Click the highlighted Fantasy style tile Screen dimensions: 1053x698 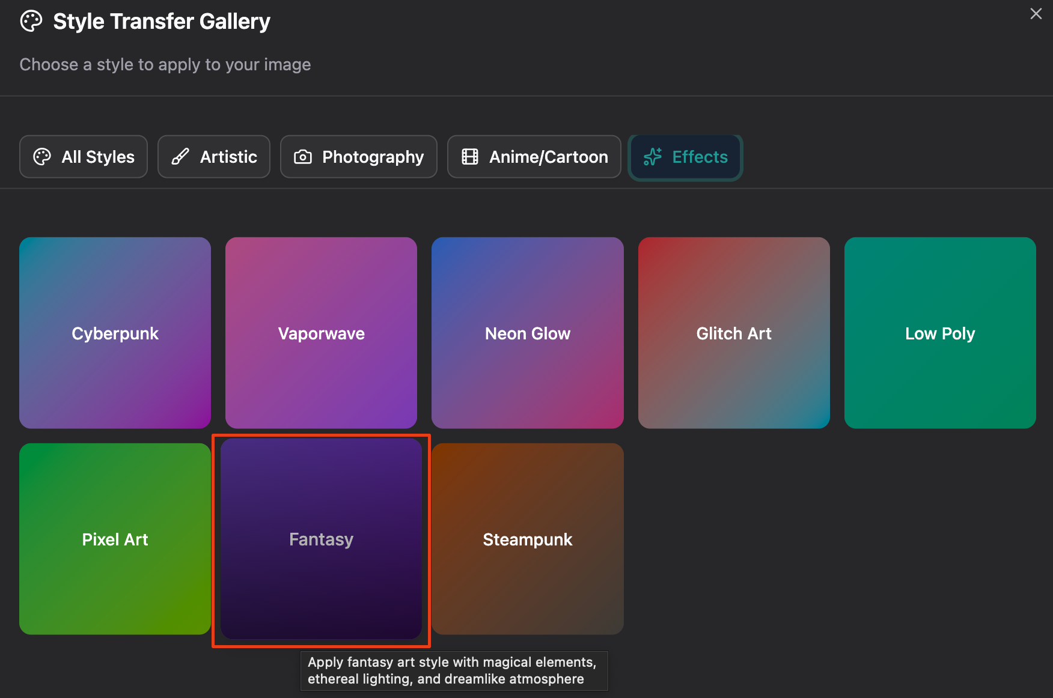coord(321,539)
